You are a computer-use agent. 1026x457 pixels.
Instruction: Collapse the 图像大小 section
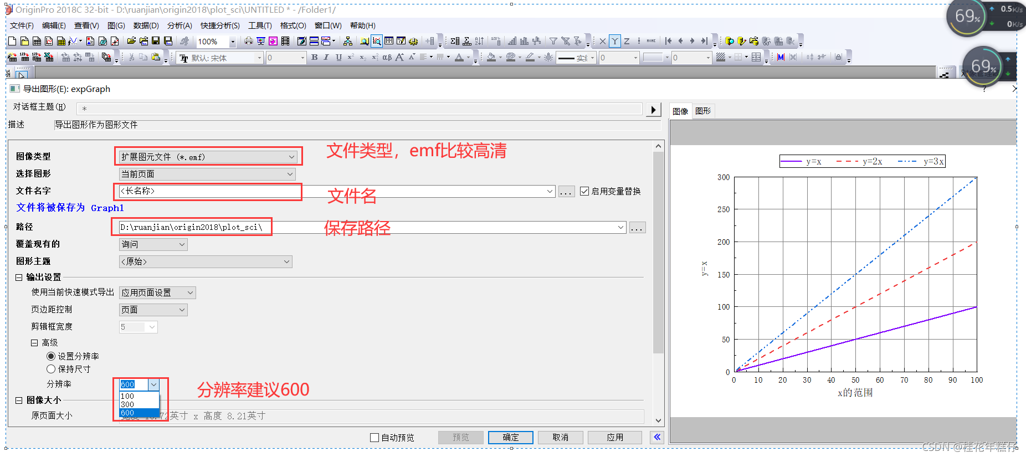pyautogui.click(x=19, y=400)
